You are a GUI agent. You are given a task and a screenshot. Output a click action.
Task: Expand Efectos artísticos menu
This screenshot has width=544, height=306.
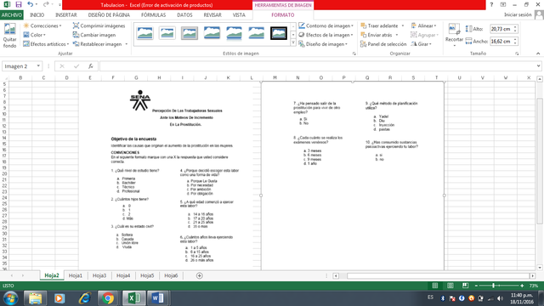coord(46,44)
